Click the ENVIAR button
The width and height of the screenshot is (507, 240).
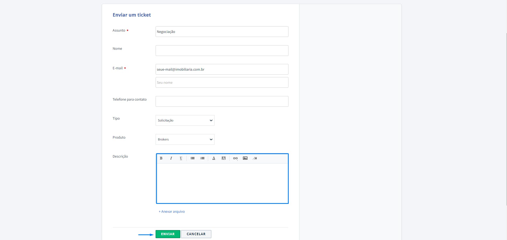[168, 234]
